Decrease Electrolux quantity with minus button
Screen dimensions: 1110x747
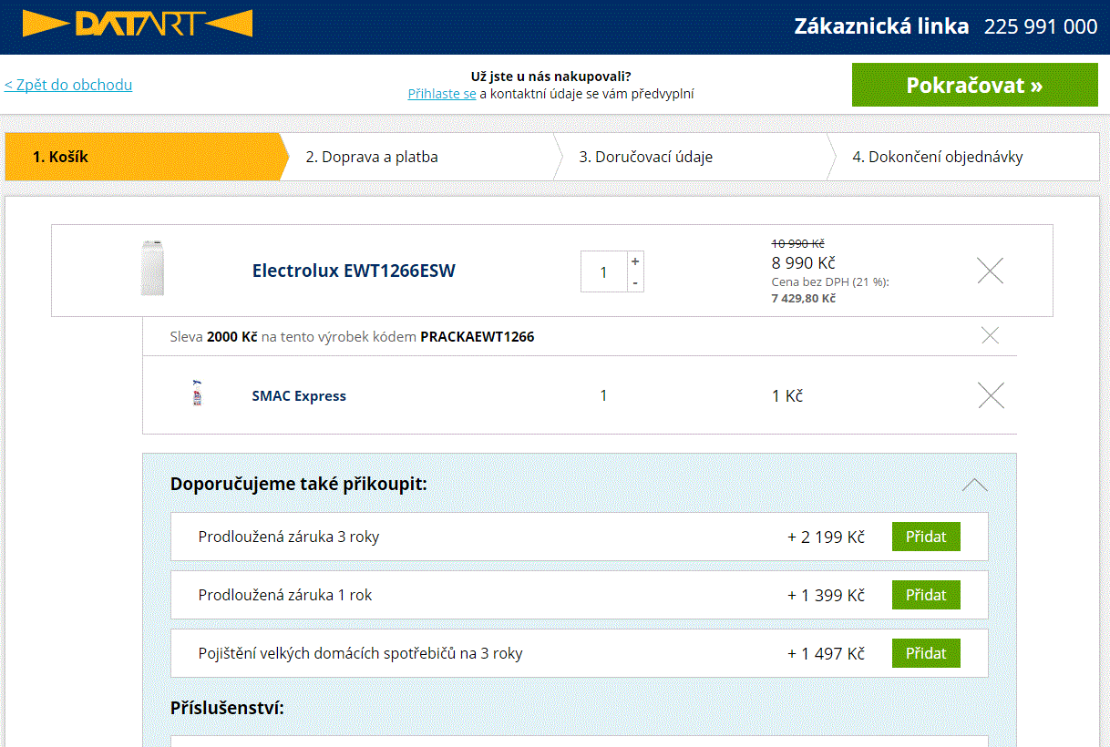coord(635,282)
